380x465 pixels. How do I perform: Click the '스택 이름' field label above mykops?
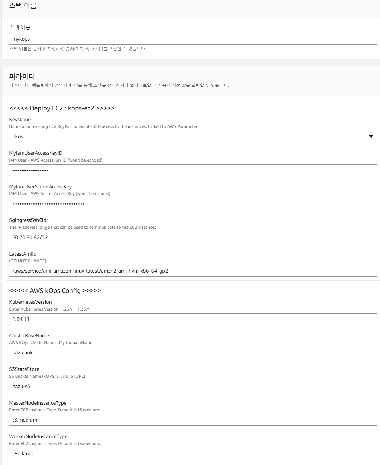click(x=20, y=27)
